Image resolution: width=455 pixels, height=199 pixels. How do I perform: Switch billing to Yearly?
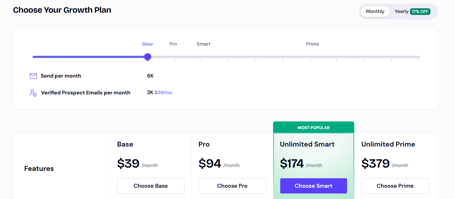point(401,12)
